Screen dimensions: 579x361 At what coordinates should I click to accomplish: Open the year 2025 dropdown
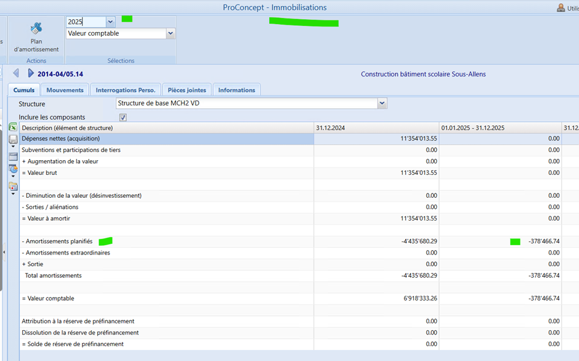[110, 22]
